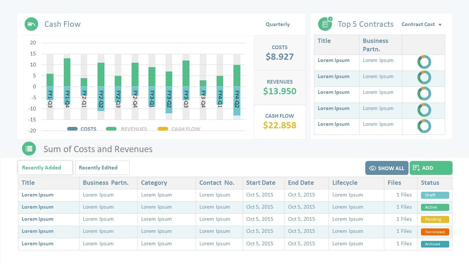Click the Terminated status badge

pos(435,232)
